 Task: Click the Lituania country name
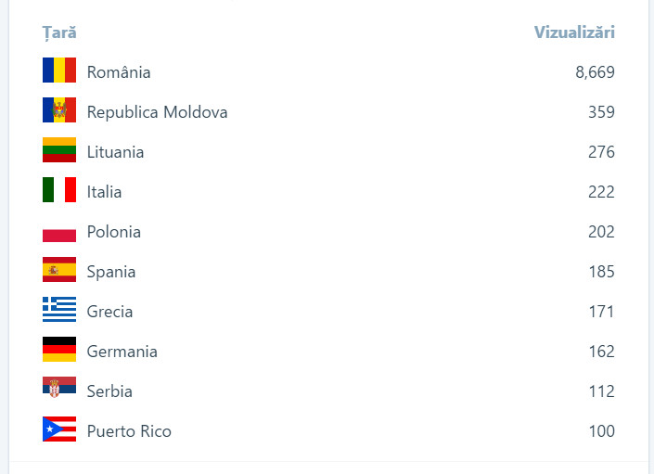pos(115,152)
